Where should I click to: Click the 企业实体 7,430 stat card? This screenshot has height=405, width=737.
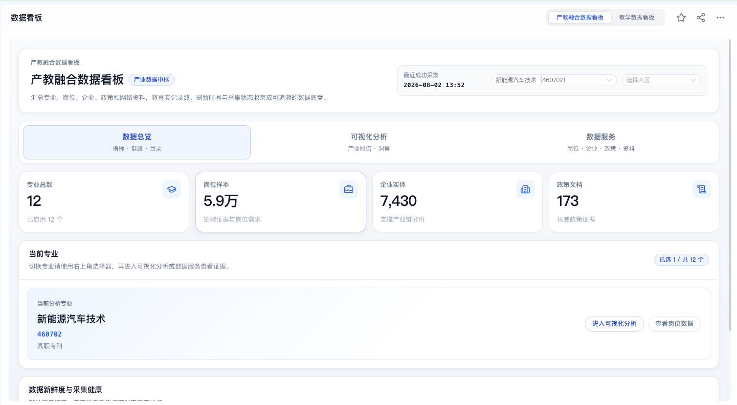(457, 202)
